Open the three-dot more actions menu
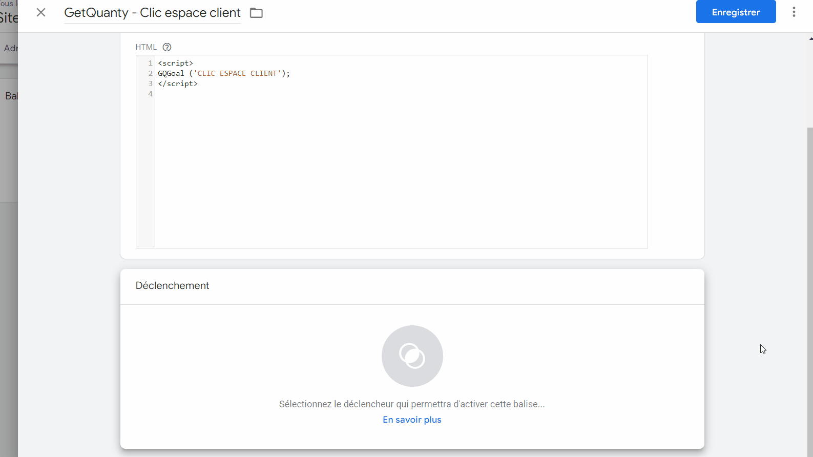This screenshot has height=457, width=813. click(x=794, y=12)
